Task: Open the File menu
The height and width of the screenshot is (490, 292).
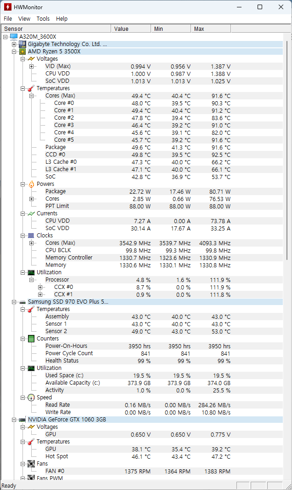Action: pos(8,19)
